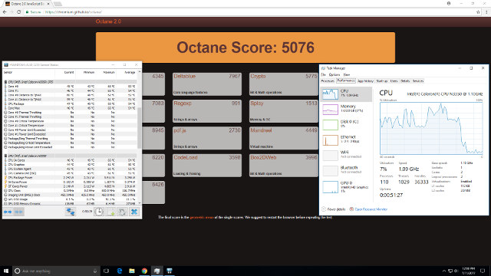The image size is (491, 276).
Task: Open Microsoft Edge from the taskbar
Action: [120, 271]
